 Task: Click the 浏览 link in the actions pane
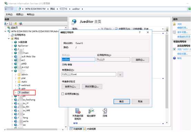coord(179,24)
